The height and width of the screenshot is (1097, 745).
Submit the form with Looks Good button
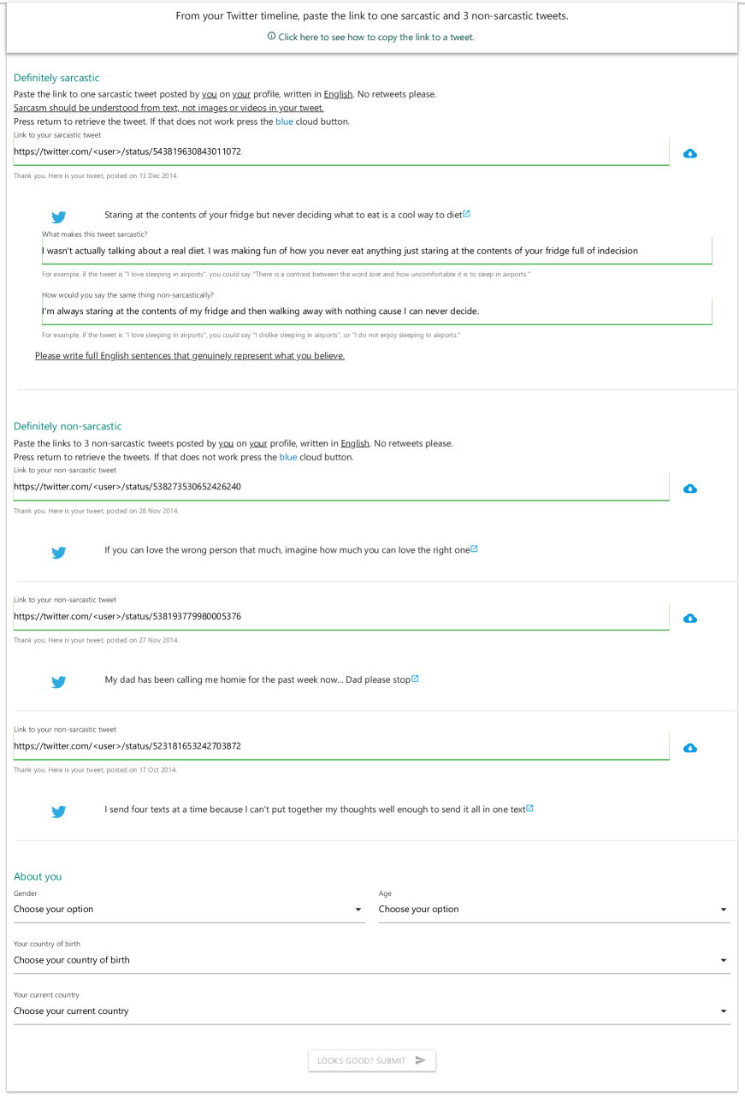[371, 1061]
